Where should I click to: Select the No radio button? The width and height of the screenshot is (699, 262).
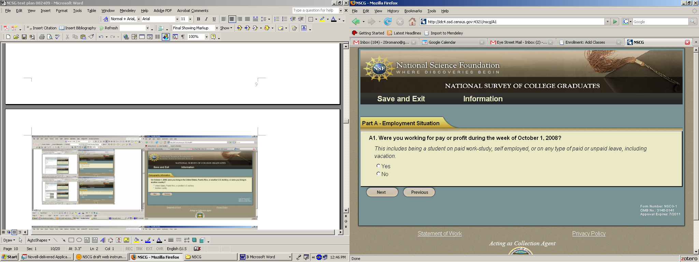[x=378, y=174]
